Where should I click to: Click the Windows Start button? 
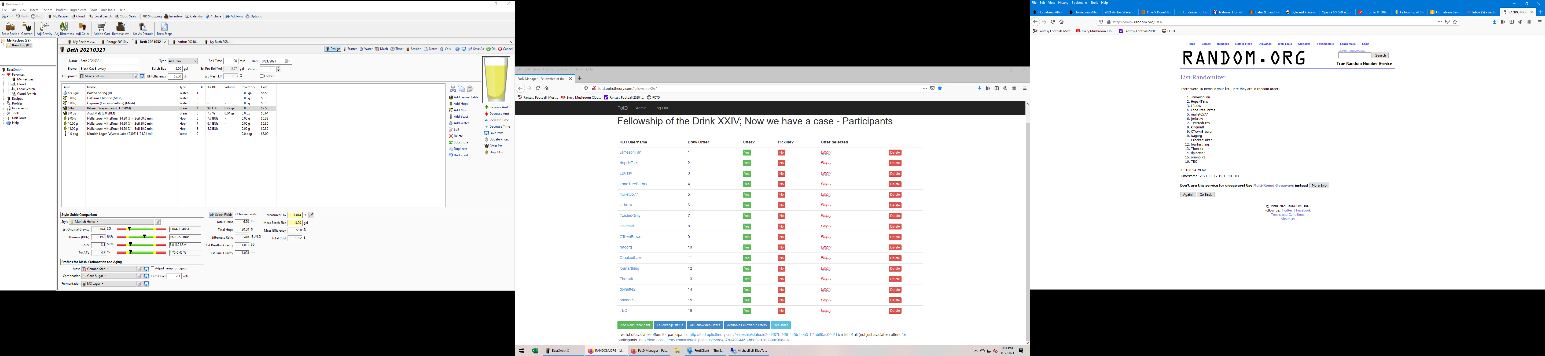point(521,351)
